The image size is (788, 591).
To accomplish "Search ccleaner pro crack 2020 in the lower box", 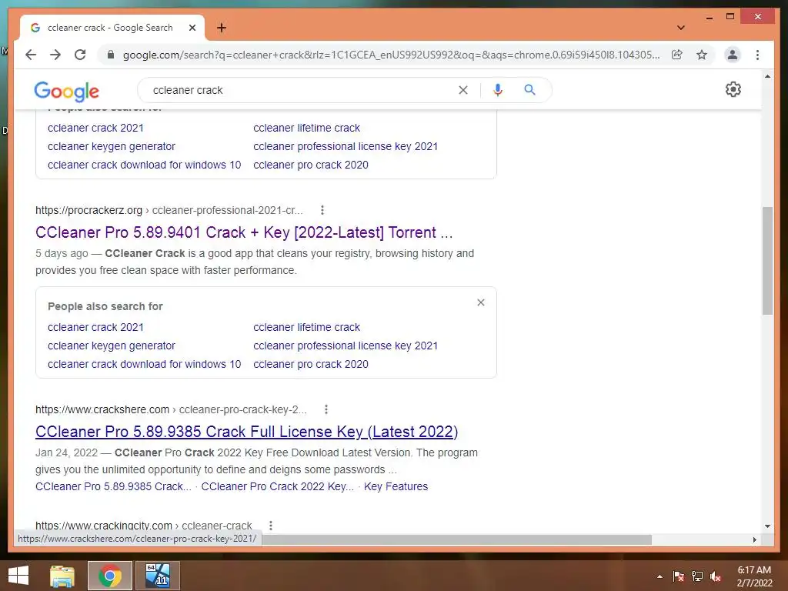I will [311, 364].
